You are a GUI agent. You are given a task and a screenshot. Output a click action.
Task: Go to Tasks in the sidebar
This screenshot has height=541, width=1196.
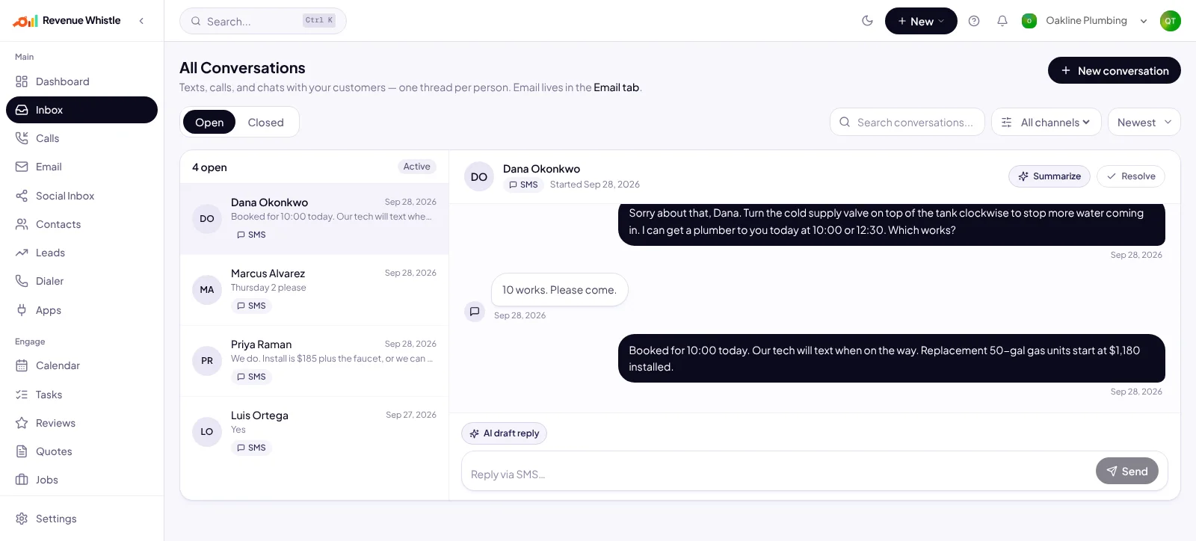[x=82, y=395]
